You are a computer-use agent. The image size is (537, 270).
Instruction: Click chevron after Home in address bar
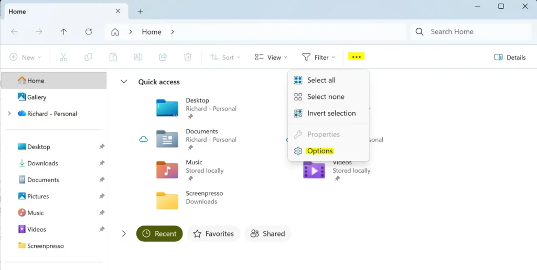pyautogui.click(x=172, y=31)
